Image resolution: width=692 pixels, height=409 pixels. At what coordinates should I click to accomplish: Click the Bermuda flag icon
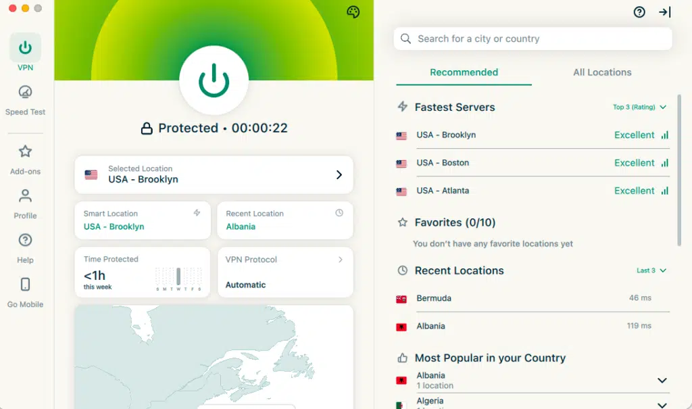[401, 299]
